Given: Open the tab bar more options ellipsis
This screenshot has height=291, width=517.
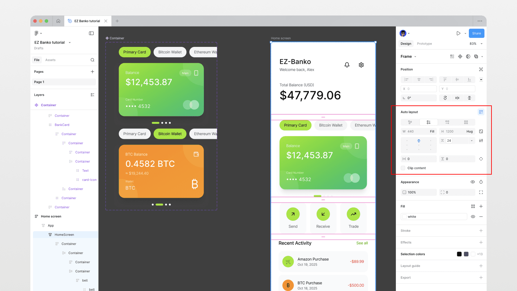Looking at the screenshot, I should [480, 21].
